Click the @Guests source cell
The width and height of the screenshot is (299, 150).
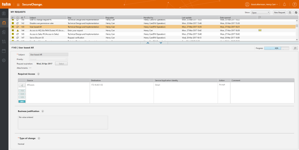click(x=58, y=93)
